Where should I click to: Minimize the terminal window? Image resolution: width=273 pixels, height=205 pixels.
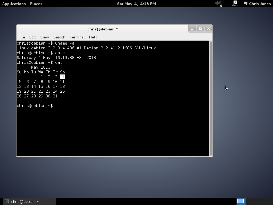(x=192, y=29)
